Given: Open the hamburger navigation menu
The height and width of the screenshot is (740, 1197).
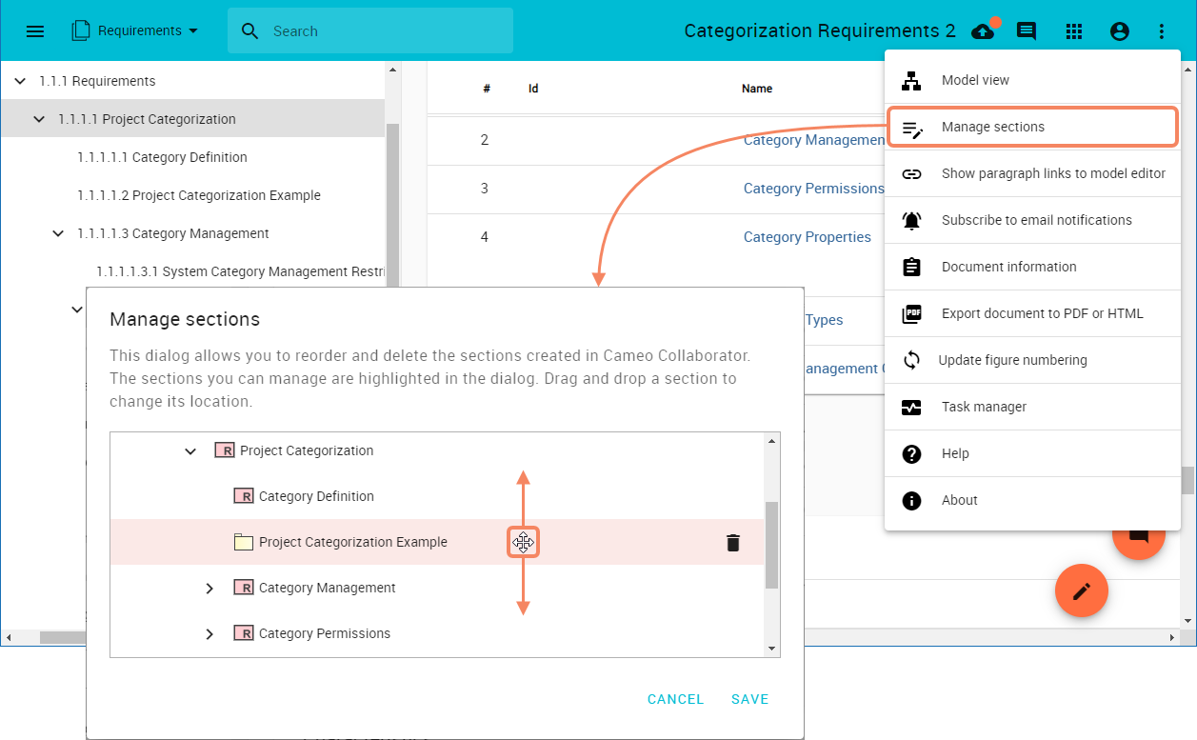Looking at the screenshot, I should [x=35, y=31].
